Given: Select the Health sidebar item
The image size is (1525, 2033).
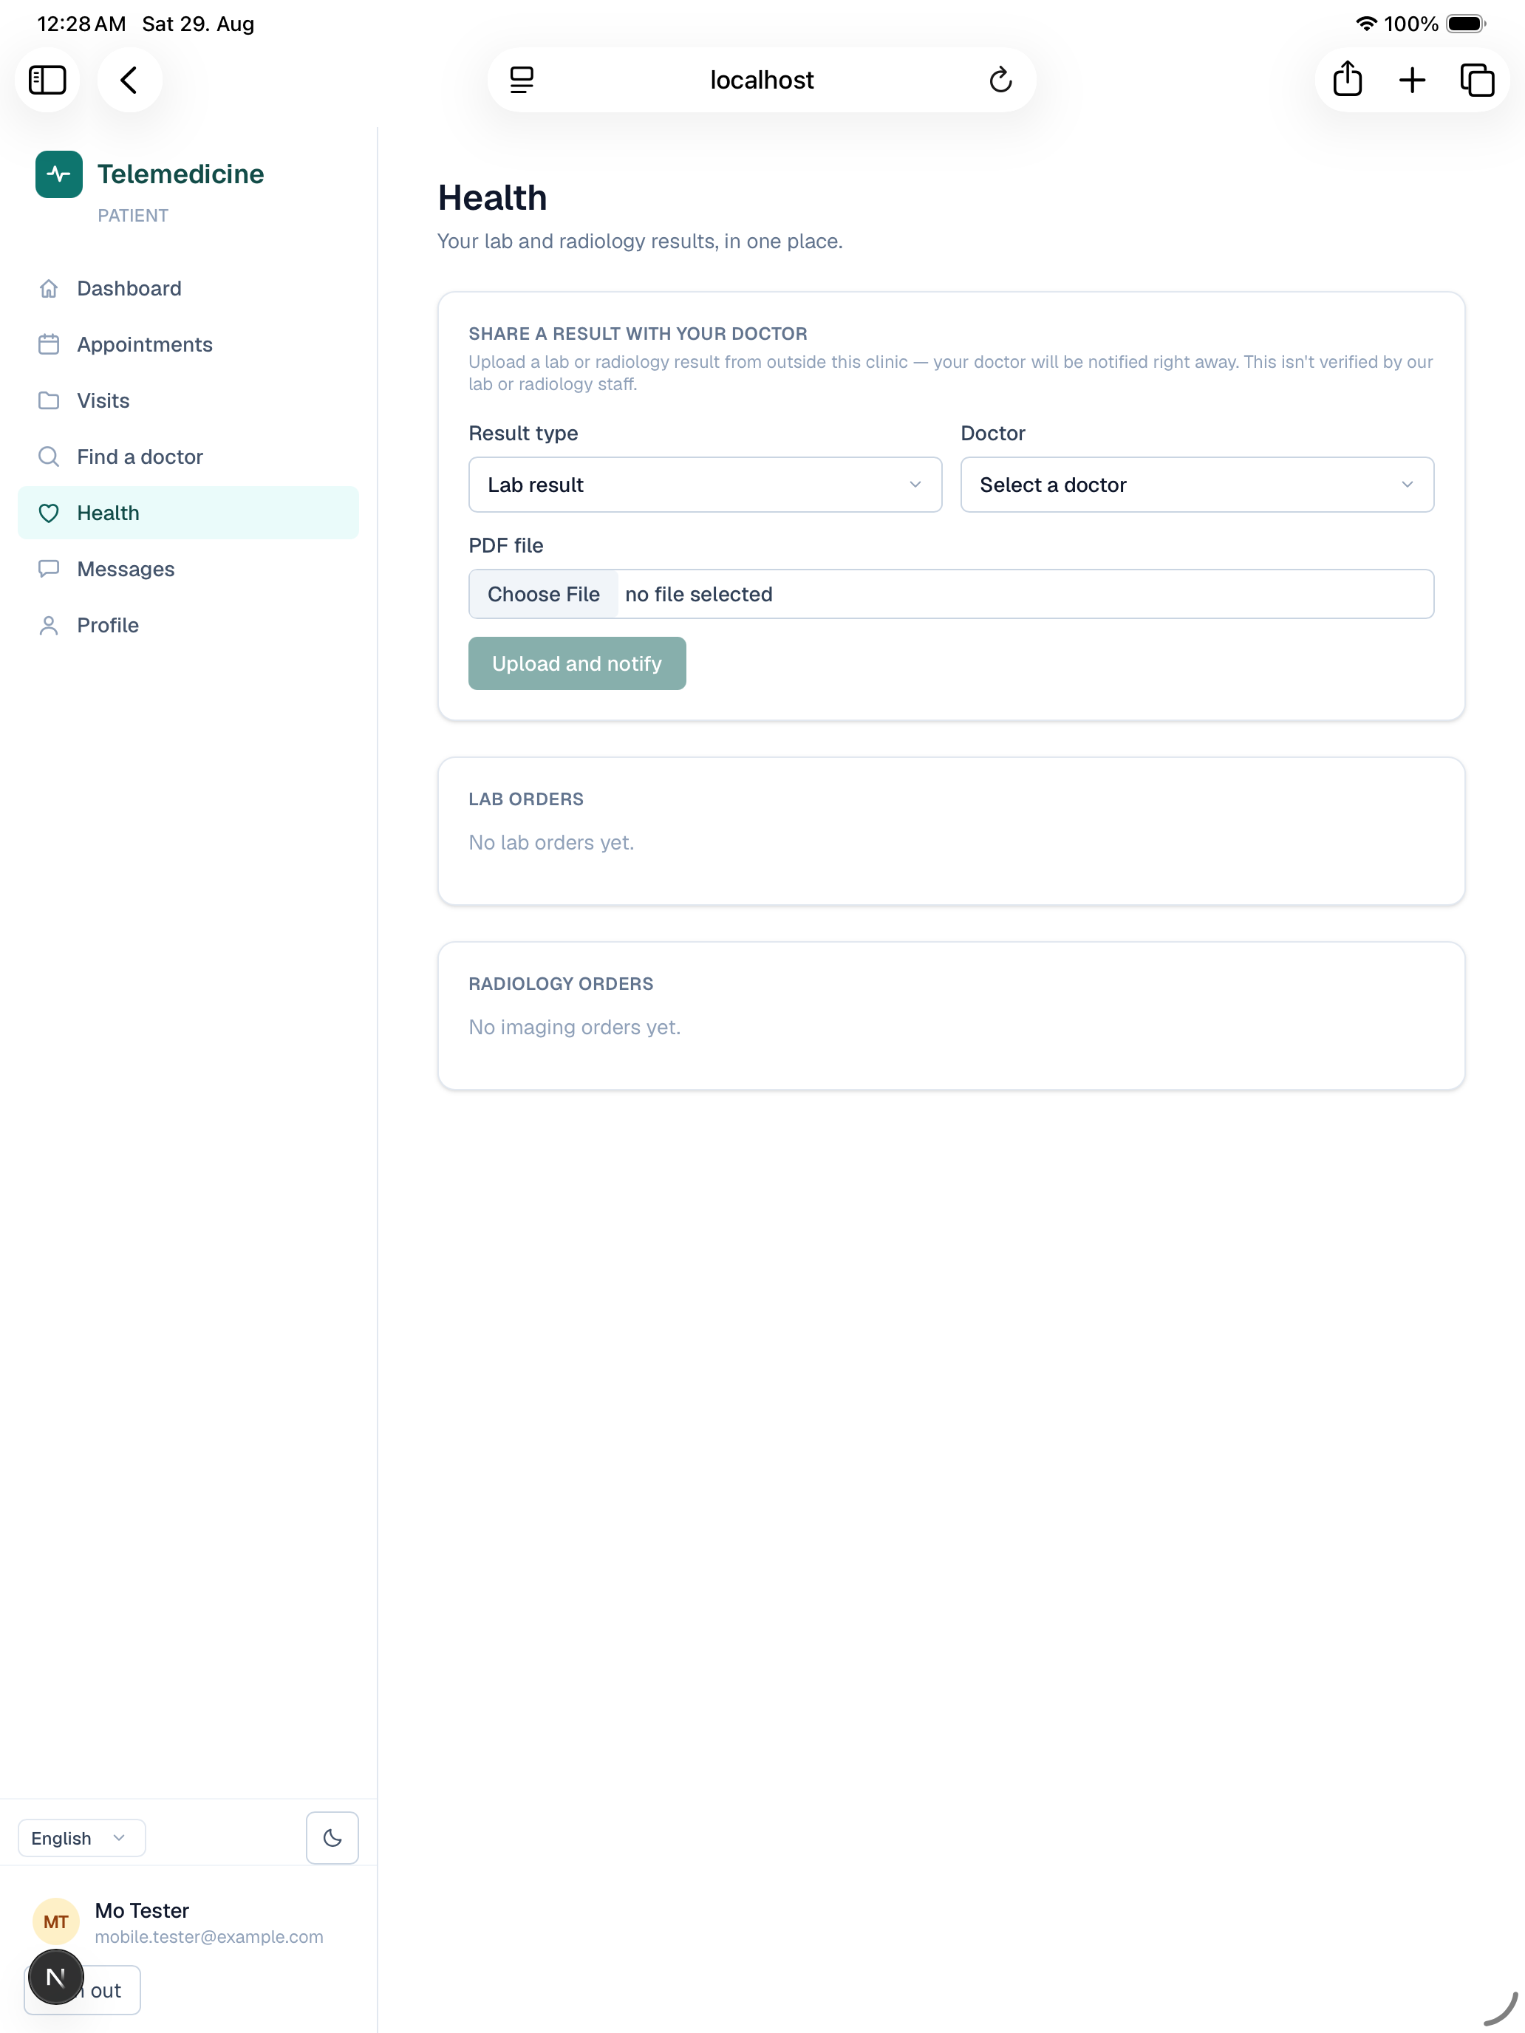Looking at the screenshot, I should point(188,513).
